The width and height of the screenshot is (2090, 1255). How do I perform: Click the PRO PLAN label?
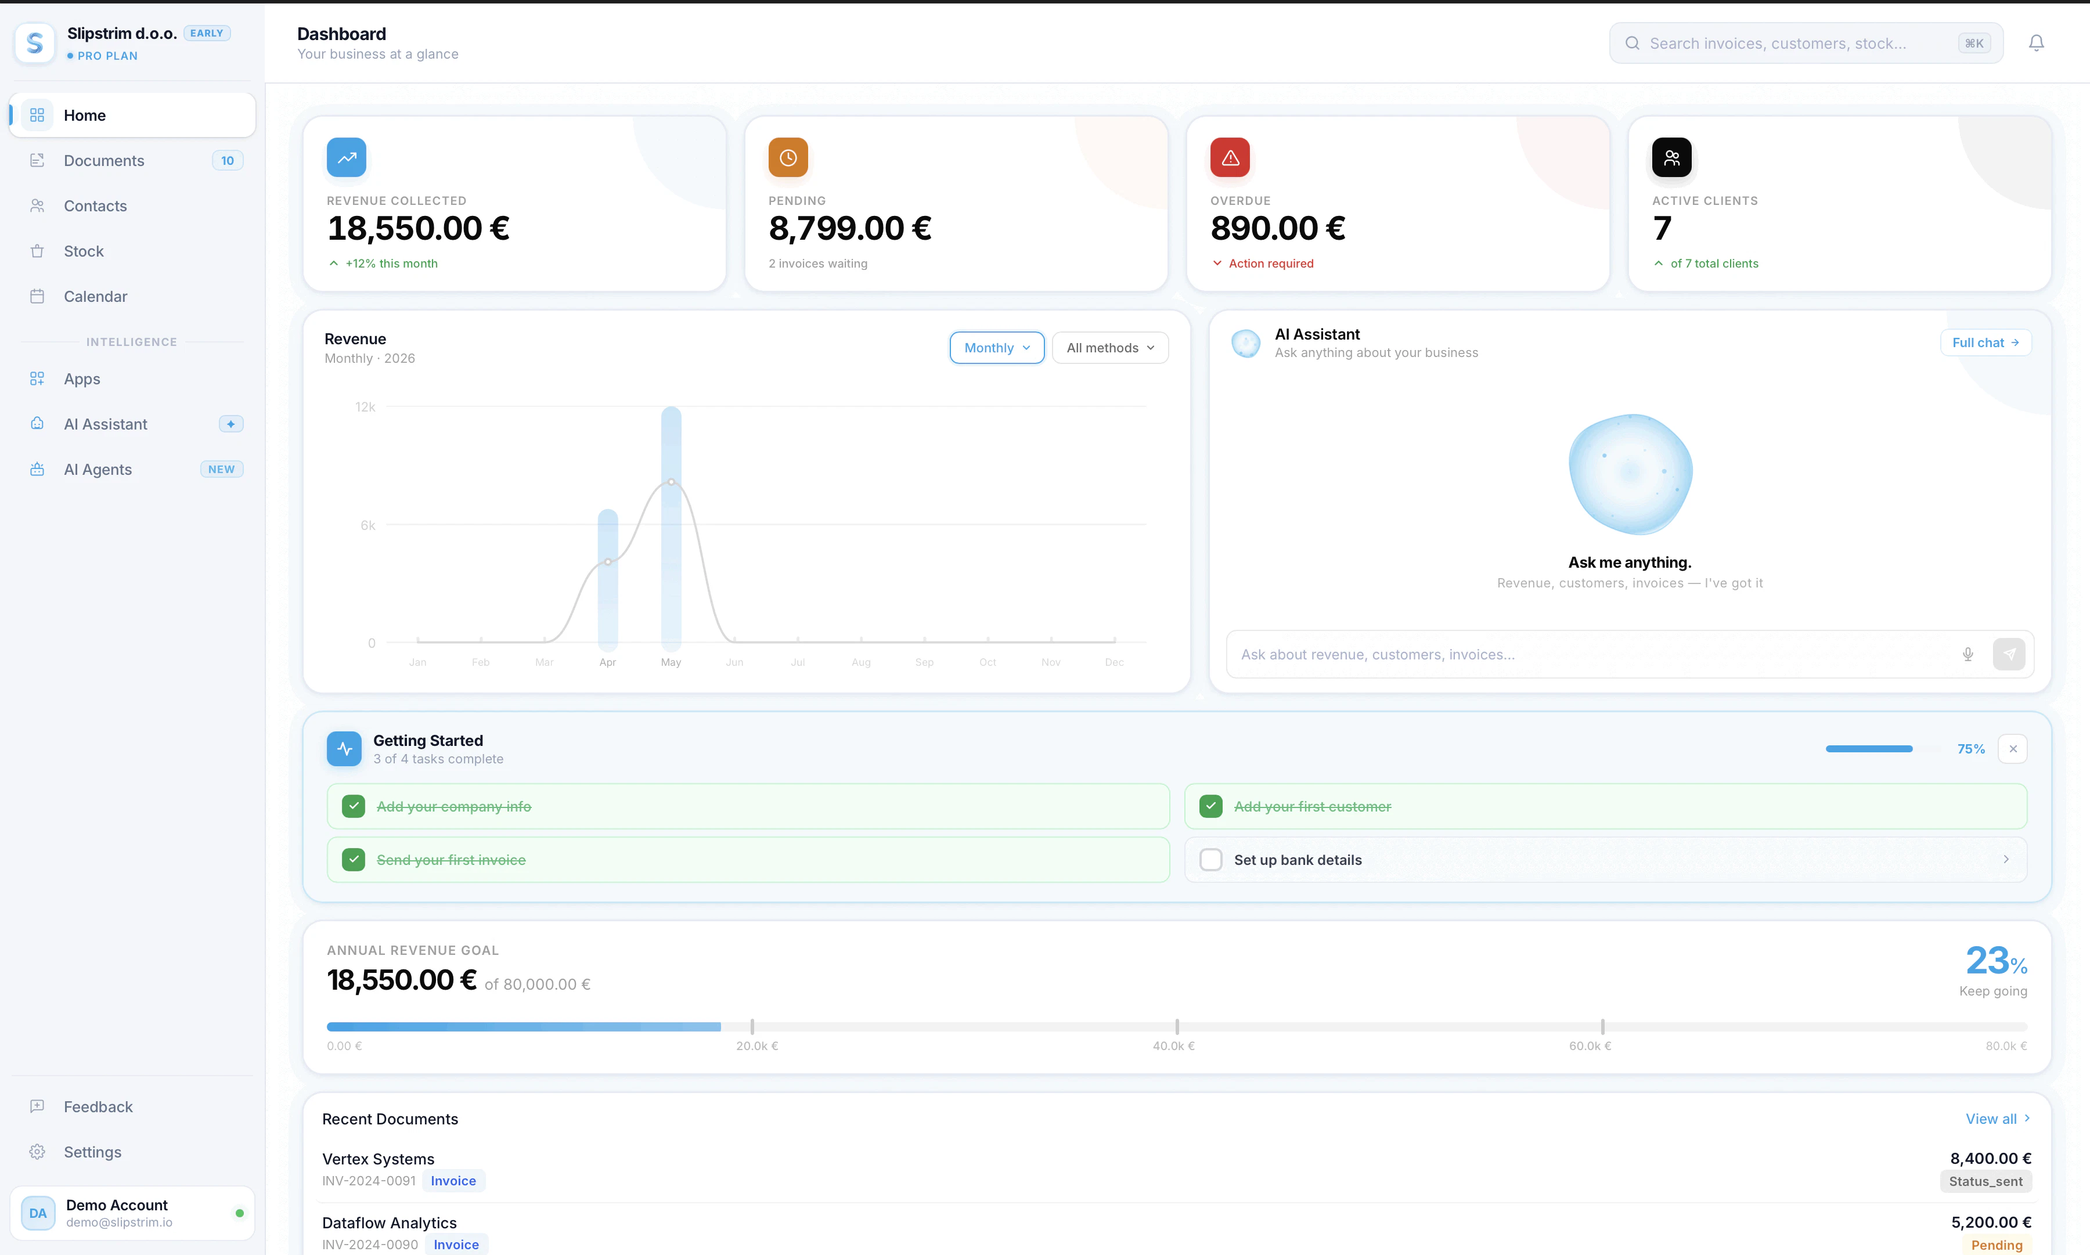click(107, 56)
